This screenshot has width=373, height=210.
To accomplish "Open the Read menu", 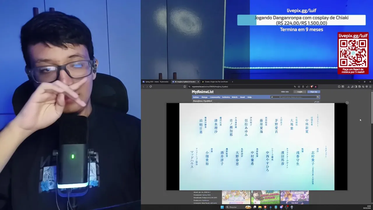I will pos(242,97).
